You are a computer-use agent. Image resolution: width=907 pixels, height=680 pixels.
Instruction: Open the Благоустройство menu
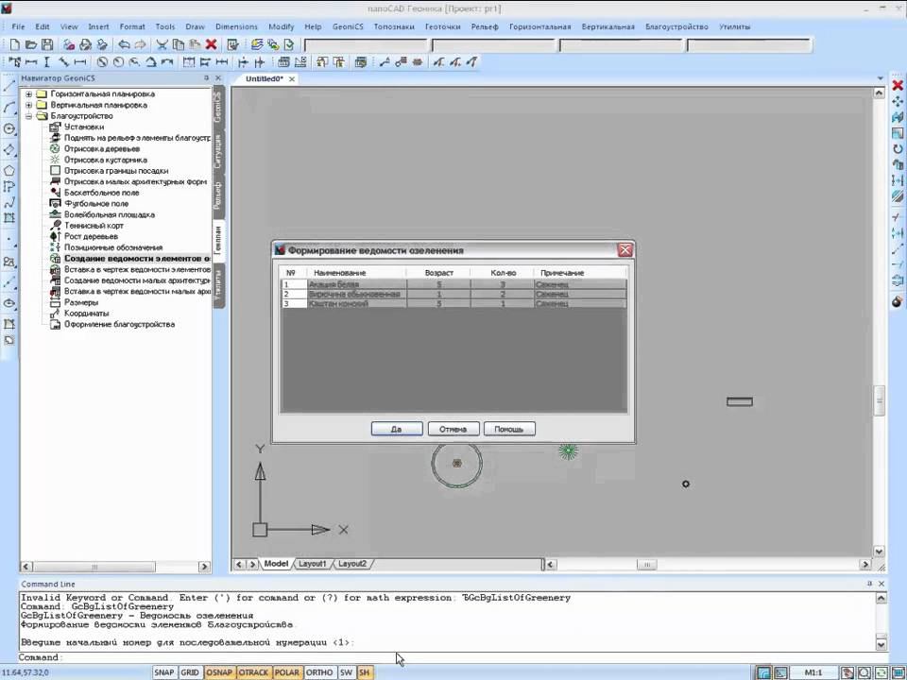pyautogui.click(x=676, y=26)
